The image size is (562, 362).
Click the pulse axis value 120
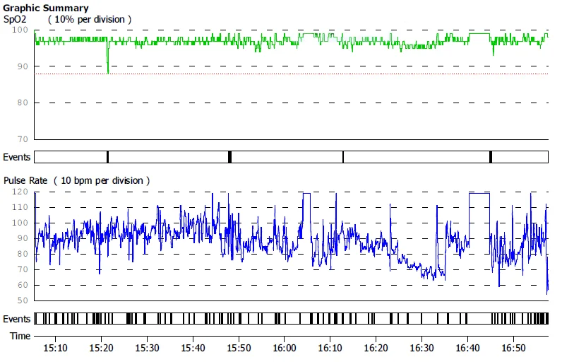(x=20, y=192)
